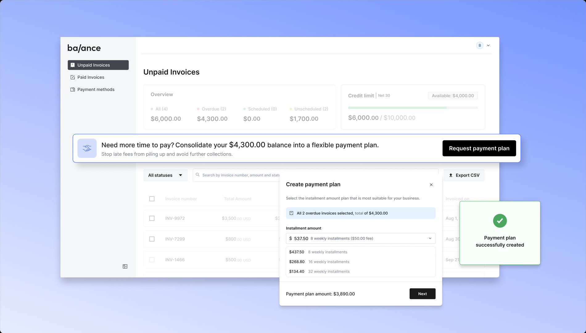Close the Create payment plan dialog

[x=431, y=185]
